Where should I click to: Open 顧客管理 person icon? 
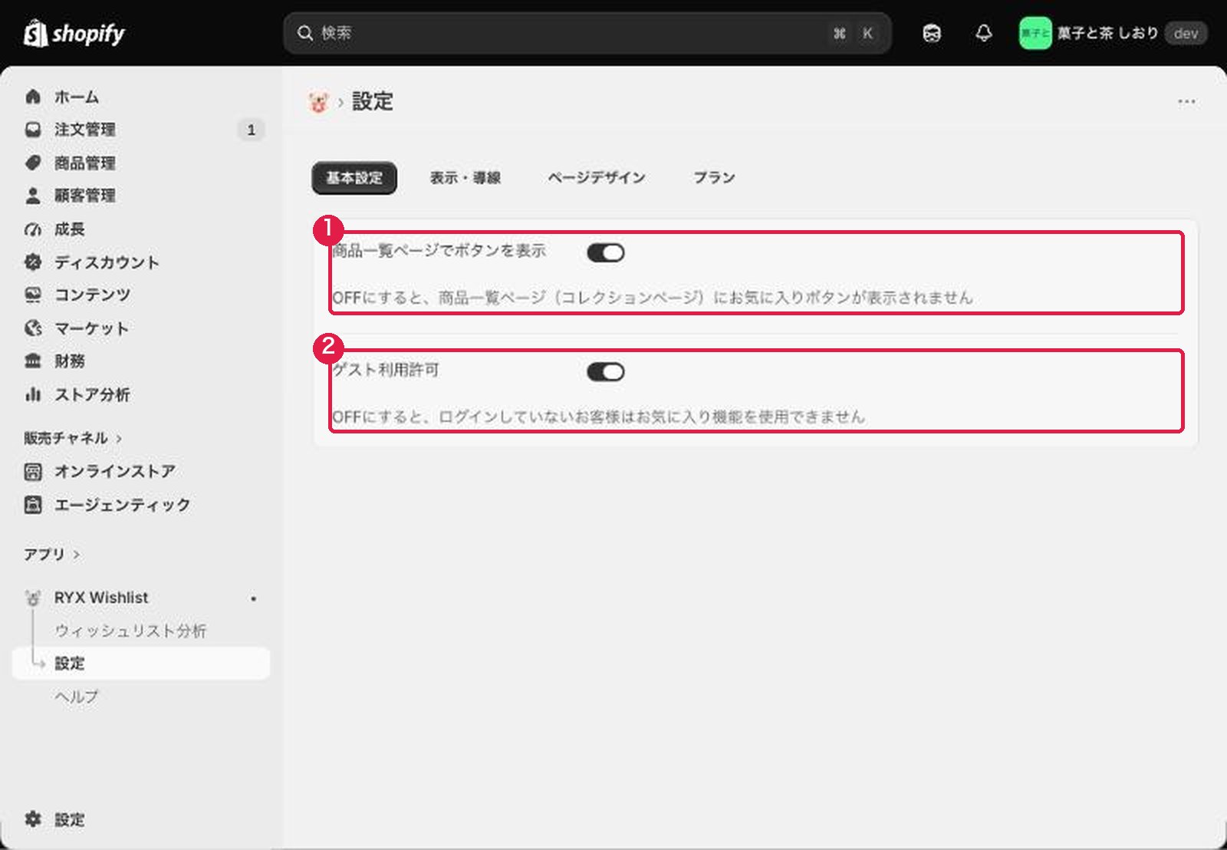(33, 196)
